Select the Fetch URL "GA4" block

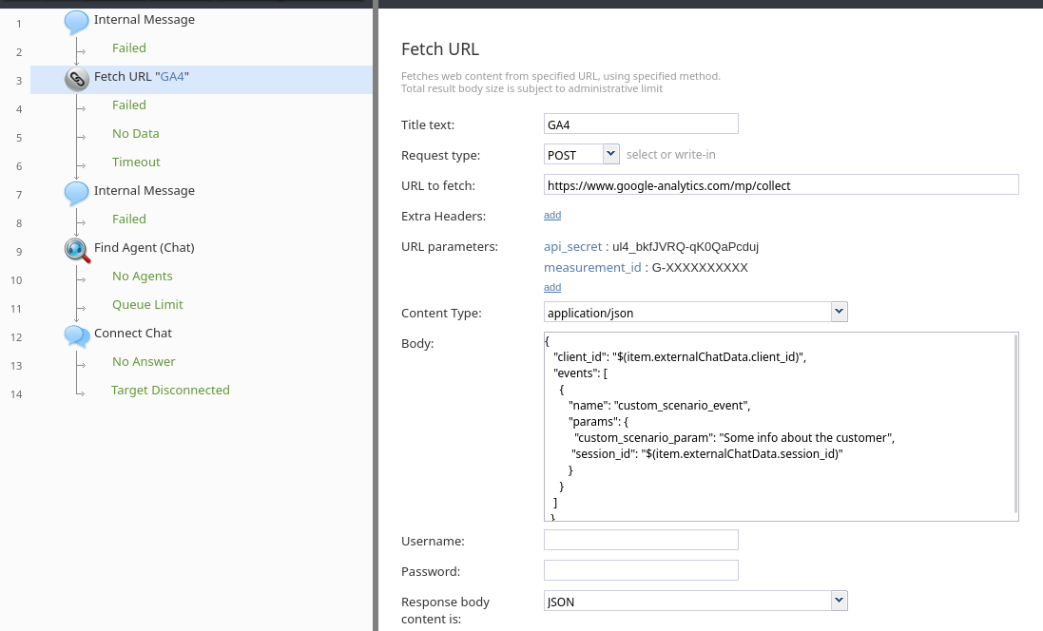(x=202, y=80)
